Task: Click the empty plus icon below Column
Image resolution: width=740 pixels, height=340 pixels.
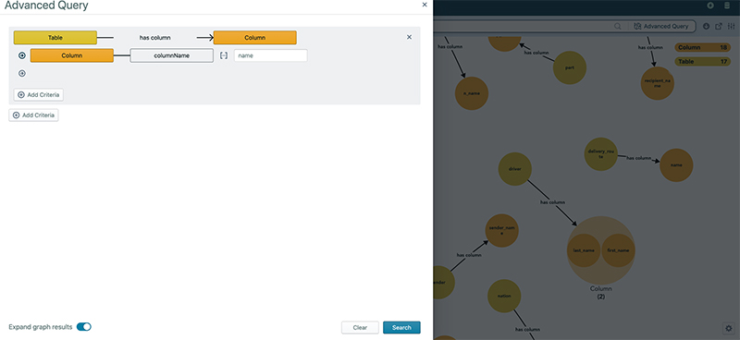Action: pos(21,74)
